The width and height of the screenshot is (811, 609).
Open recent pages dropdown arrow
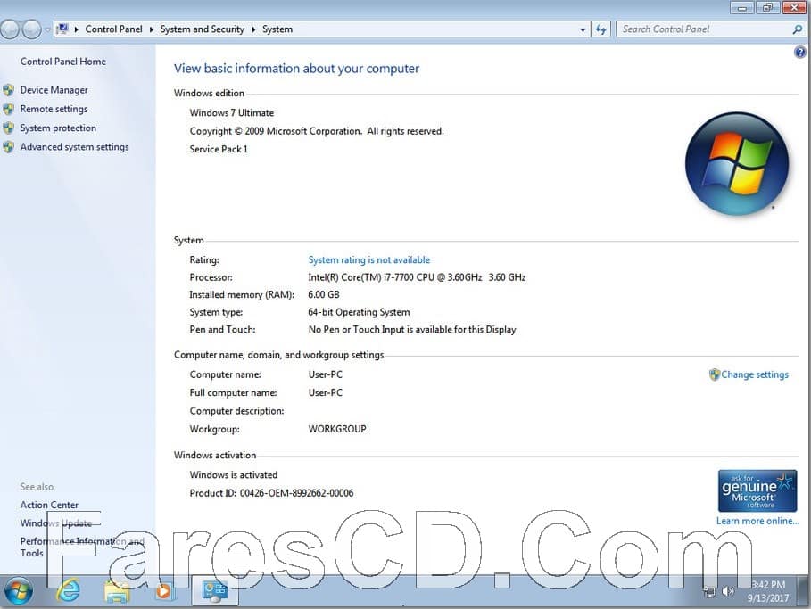tap(47, 29)
